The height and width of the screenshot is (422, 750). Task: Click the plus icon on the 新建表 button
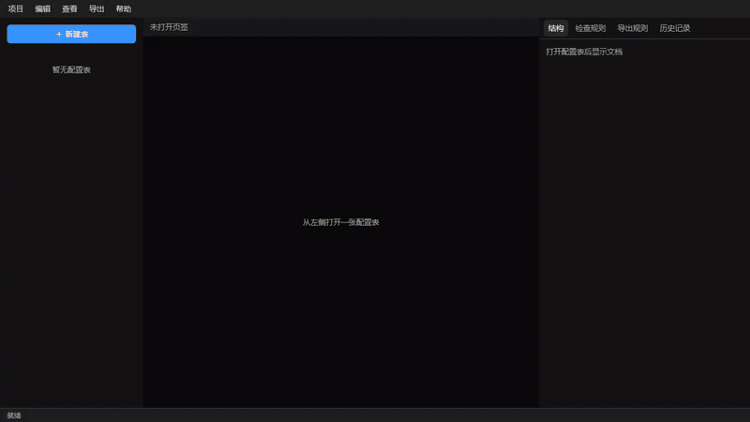(59, 35)
